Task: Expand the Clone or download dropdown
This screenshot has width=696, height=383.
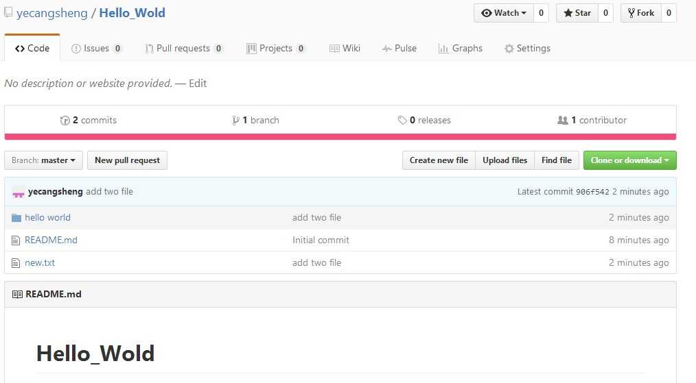Action: tap(630, 160)
